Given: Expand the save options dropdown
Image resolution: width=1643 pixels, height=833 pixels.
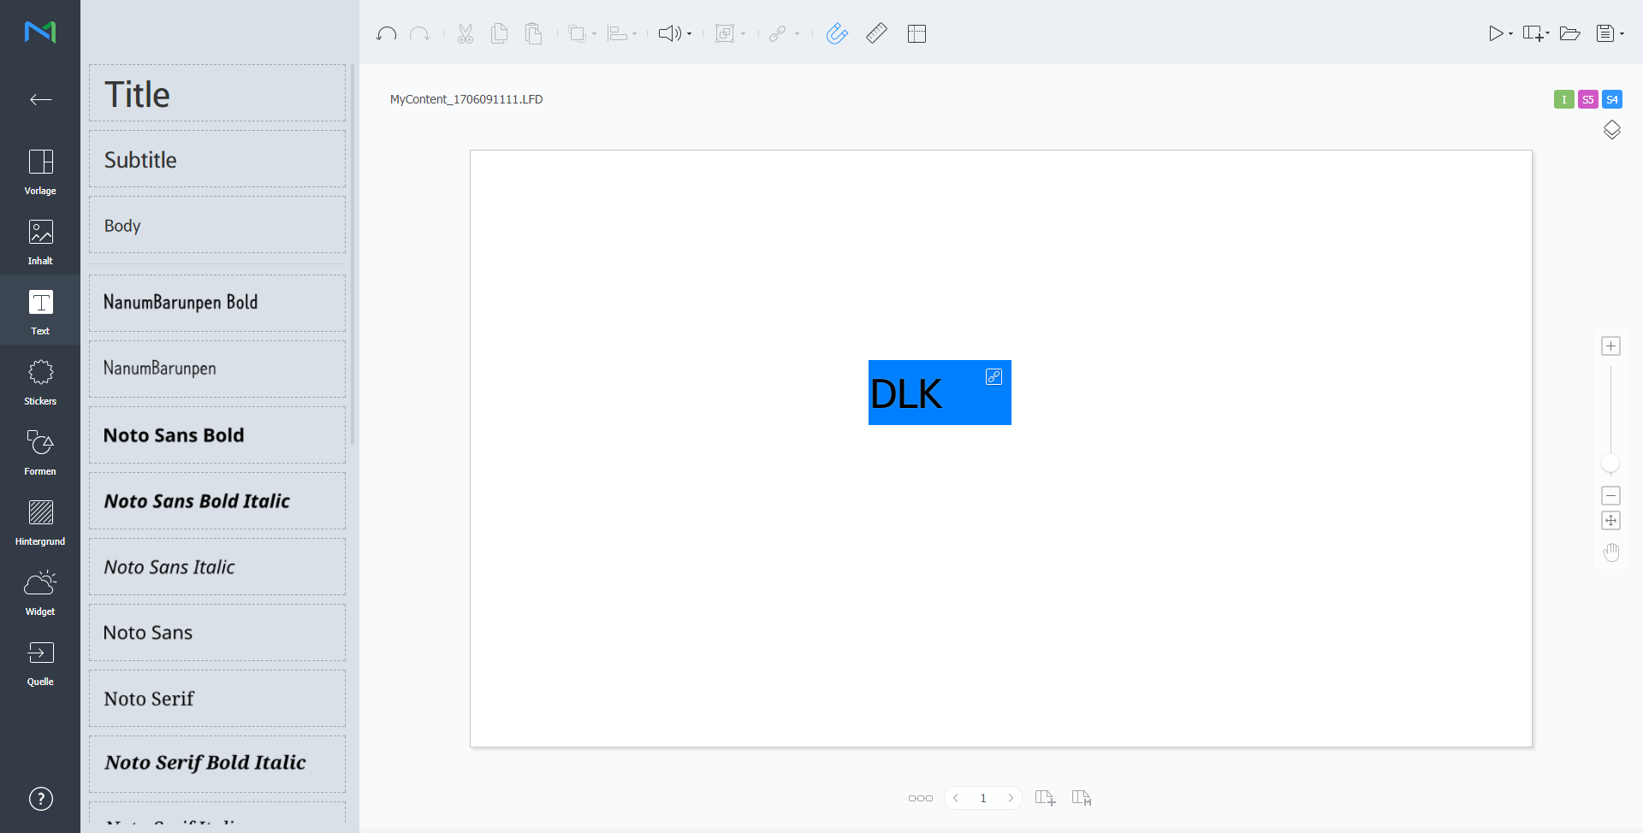Looking at the screenshot, I should (x=1622, y=34).
